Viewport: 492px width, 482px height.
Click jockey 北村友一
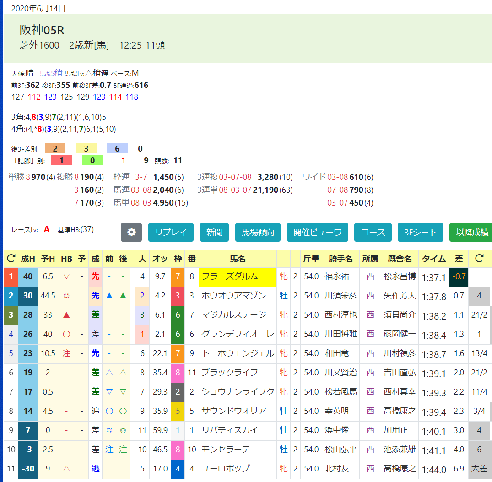coord(341,469)
